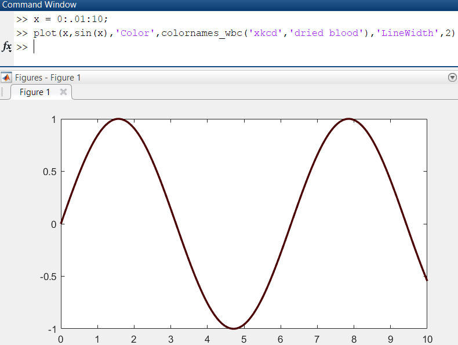Click the MATLAB logo in Figures panel
Image resolution: width=458 pixels, height=345 pixels.
pos(6,77)
